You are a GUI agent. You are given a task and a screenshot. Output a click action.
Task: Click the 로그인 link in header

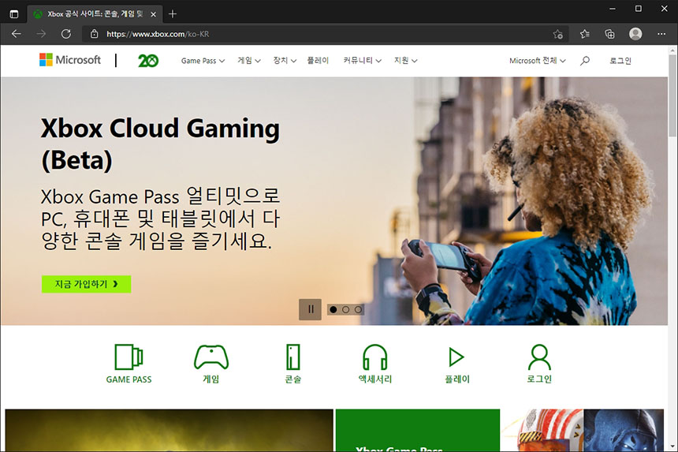click(x=620, y=61)
